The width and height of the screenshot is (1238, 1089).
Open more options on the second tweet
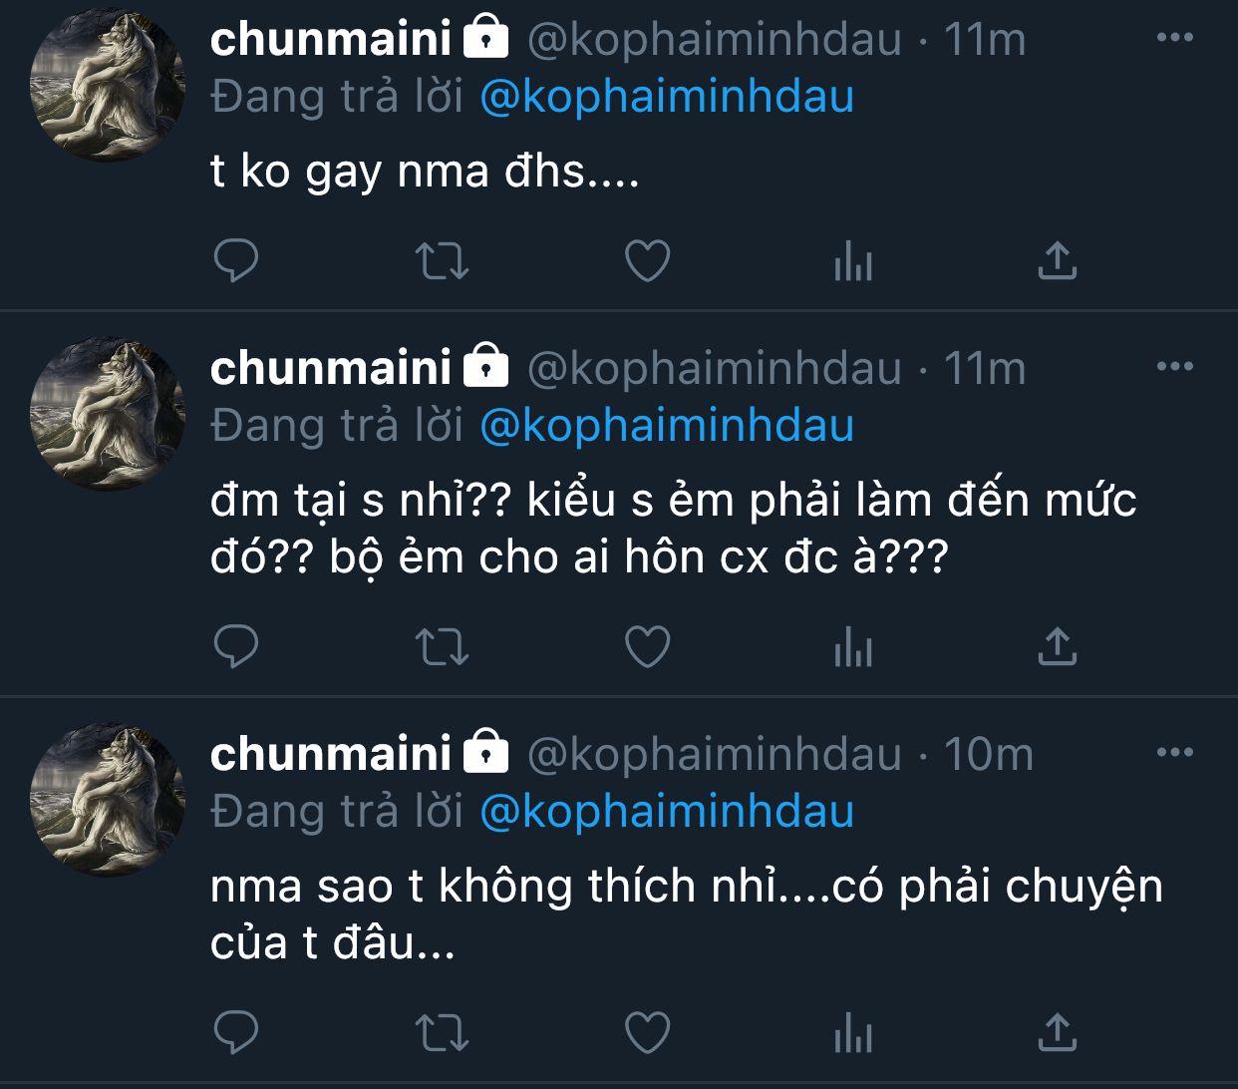[1174, 366]
